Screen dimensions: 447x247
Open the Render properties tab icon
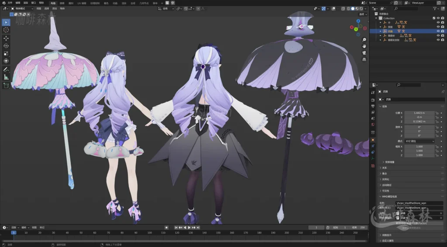pos(373,100)
